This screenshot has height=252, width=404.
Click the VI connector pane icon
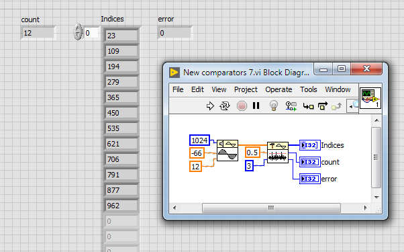tap(370, 98)
